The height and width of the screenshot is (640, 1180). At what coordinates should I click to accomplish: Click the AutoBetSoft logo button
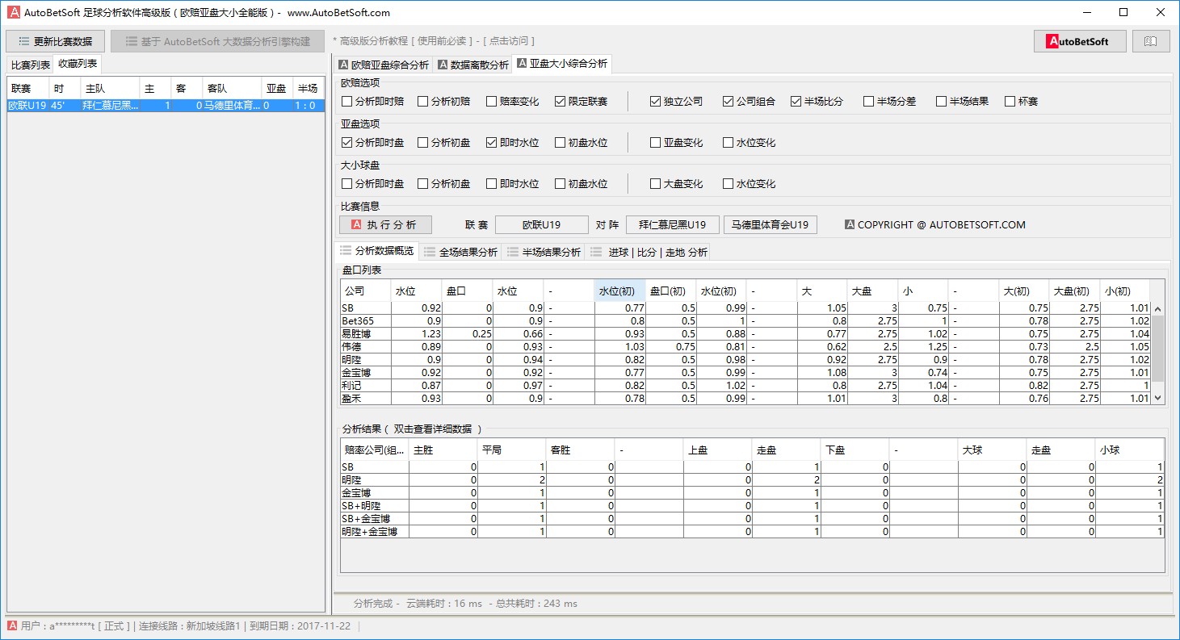[1080, 41]
